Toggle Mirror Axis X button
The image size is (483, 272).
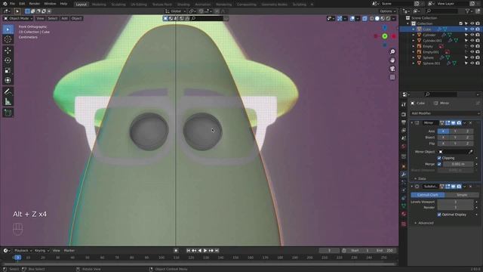click(443, 131)
